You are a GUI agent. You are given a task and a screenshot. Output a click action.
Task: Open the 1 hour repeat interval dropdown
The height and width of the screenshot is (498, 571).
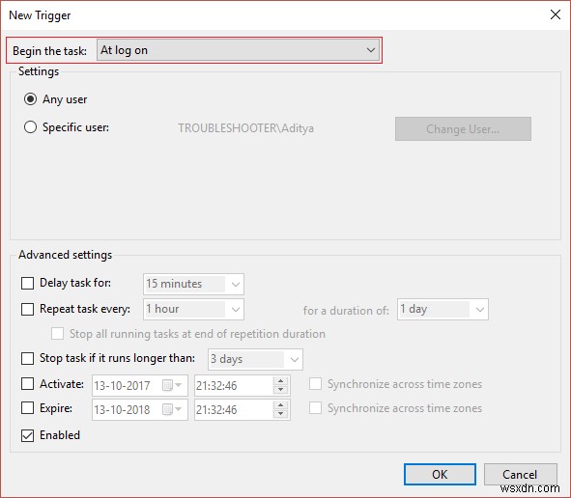(x=193, y=309)
